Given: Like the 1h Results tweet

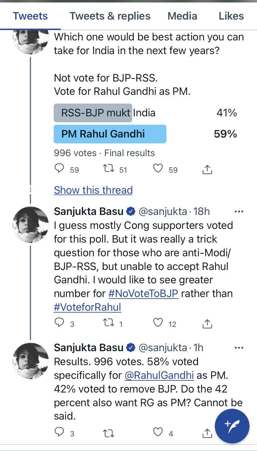Looking at the screenshot, I should pos(158,432).
